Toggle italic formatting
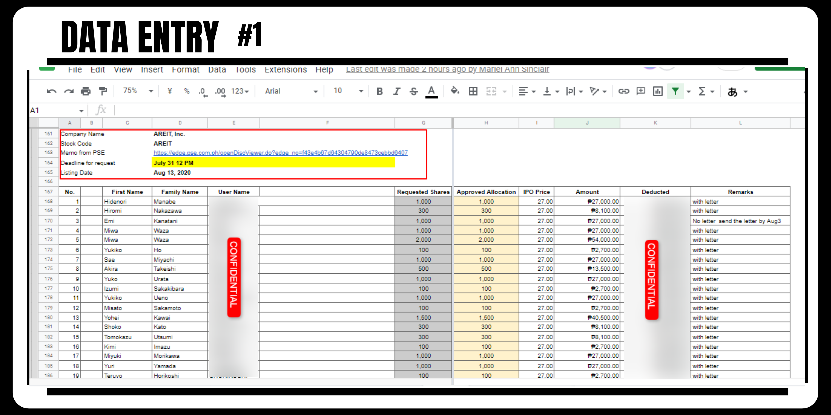Screen dimensions: 831x415 pyautogui.click(x=397, y=91)
